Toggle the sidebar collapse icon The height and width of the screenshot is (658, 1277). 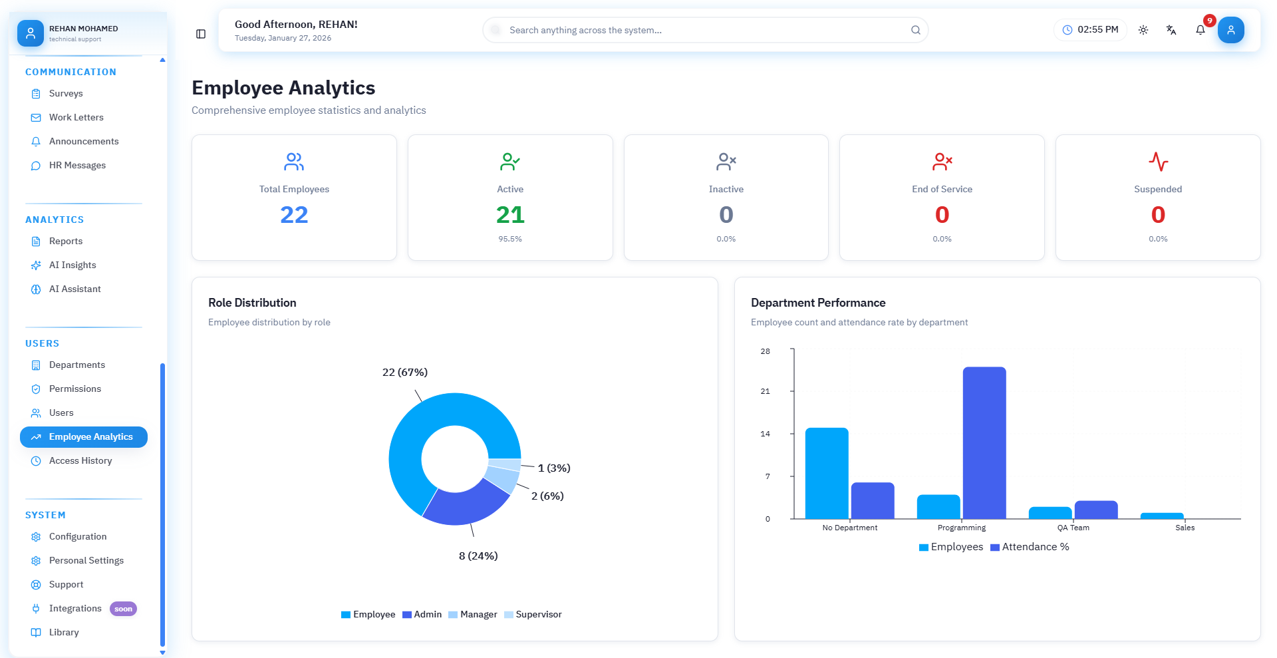pyautogui.click(x=201, y=34)
